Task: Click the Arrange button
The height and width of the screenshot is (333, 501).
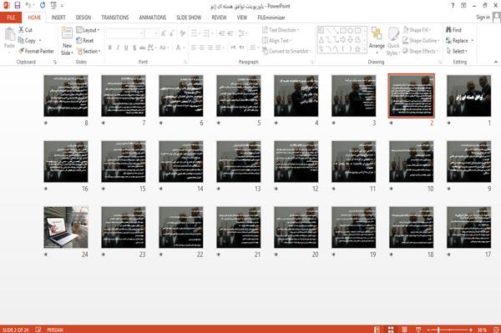Action: click(377, 39)
